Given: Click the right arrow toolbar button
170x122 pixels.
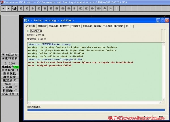Looking at the screenshot, I should point(8,8).
